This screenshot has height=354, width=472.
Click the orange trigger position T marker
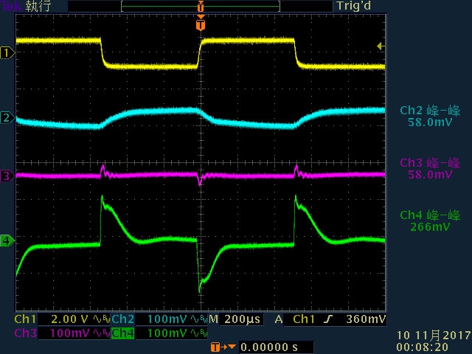pyautogui.click(x=201, y=24)
